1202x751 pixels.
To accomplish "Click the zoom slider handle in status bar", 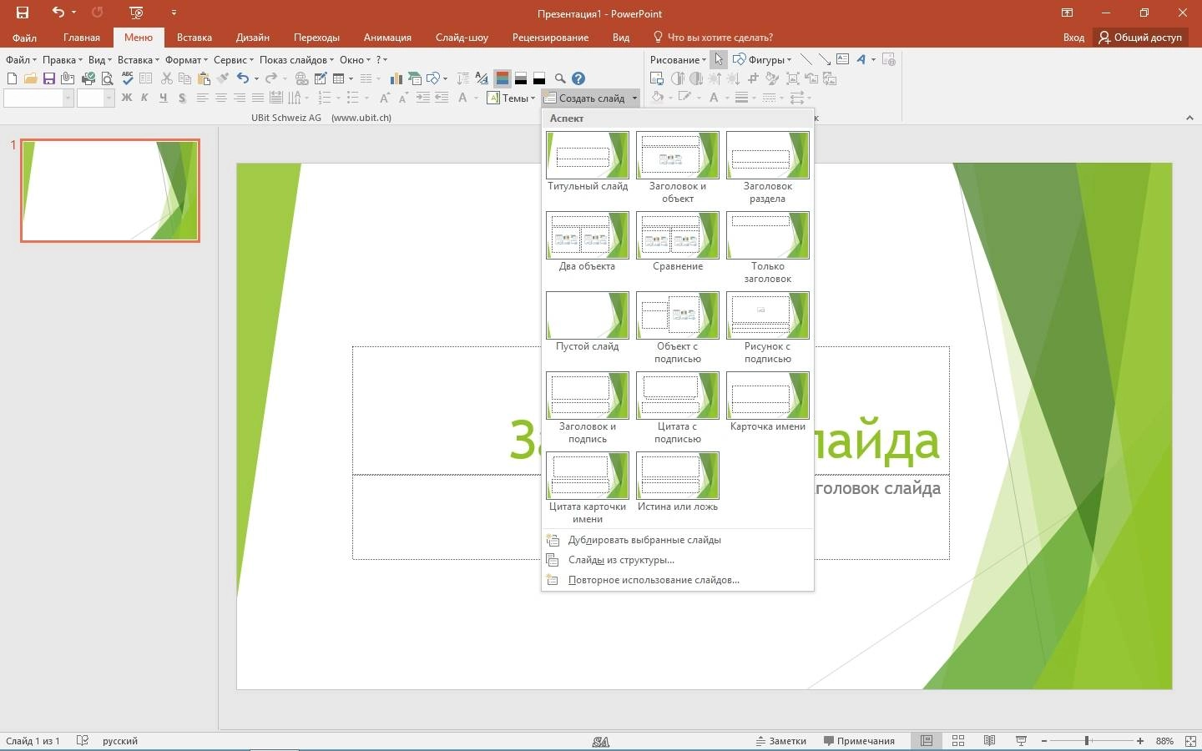I will pos(1087,741).
